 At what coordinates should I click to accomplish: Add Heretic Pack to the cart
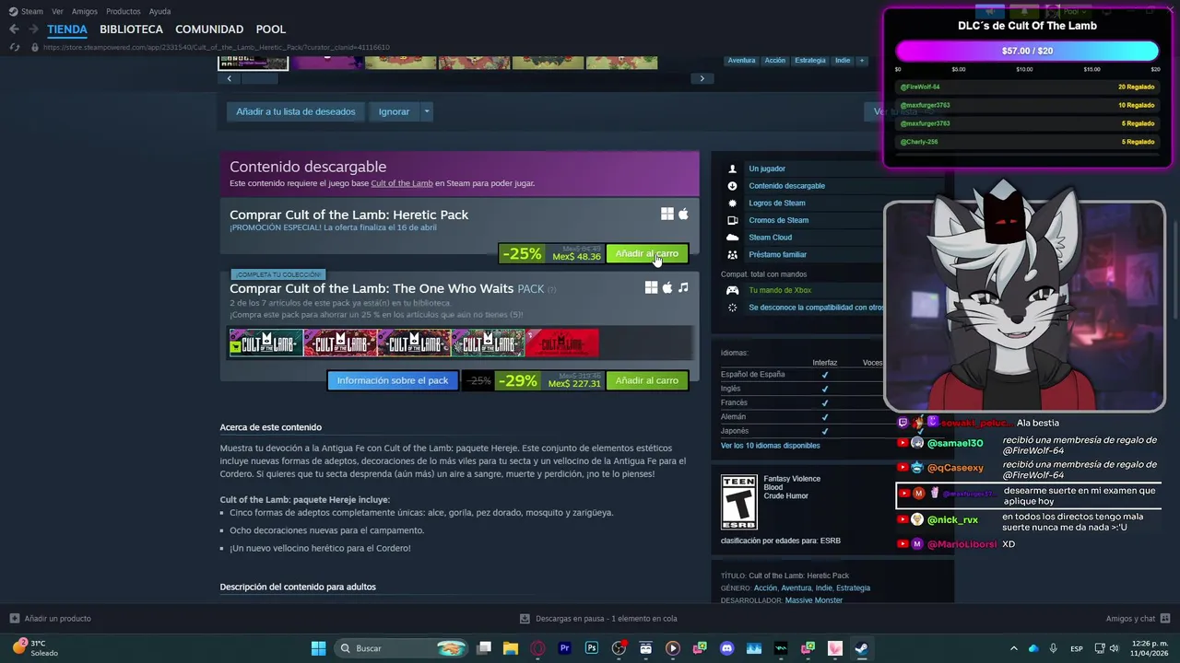tap(646, 253)
